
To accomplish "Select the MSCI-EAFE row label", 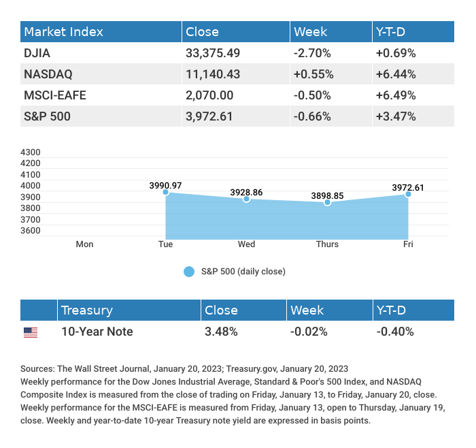I will point(55,95).
